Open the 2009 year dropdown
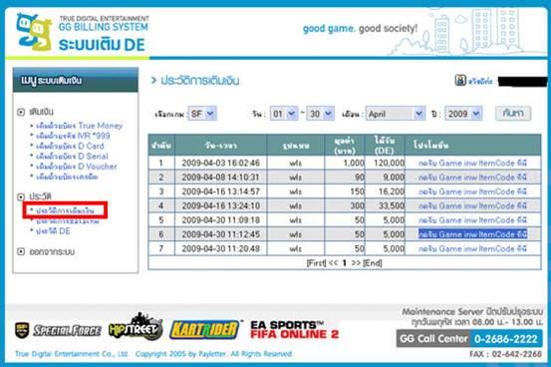Viewport: 551px width, 367px height. (463, 114)
